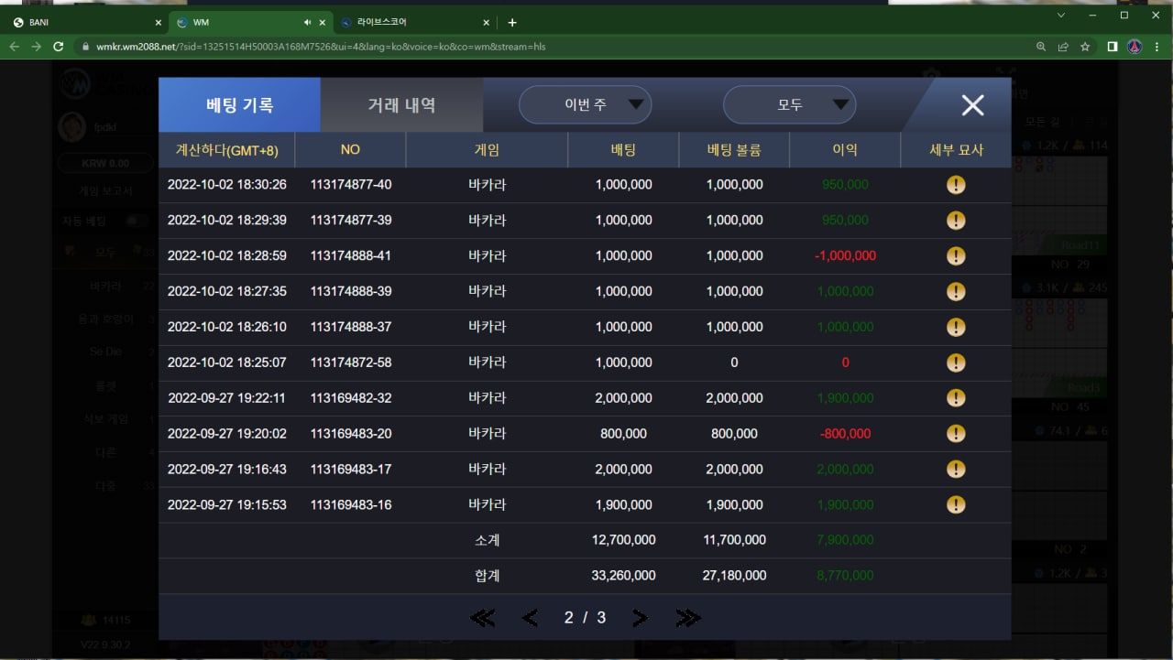Reload the current page
1173x660 pixels.
tap(59, 47)
